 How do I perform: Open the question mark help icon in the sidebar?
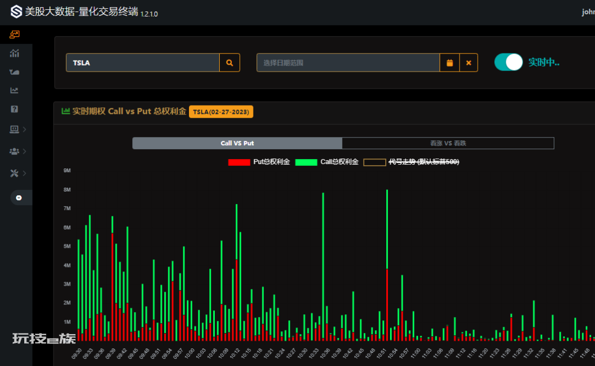point(14,109)
